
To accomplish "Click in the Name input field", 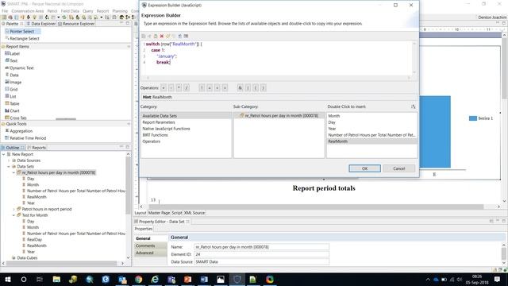I will 261,247.
